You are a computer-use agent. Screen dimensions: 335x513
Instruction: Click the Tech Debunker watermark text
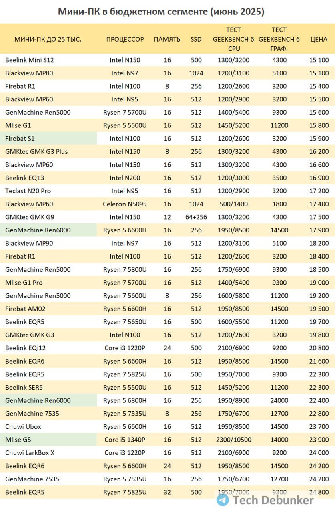[273, 500]
